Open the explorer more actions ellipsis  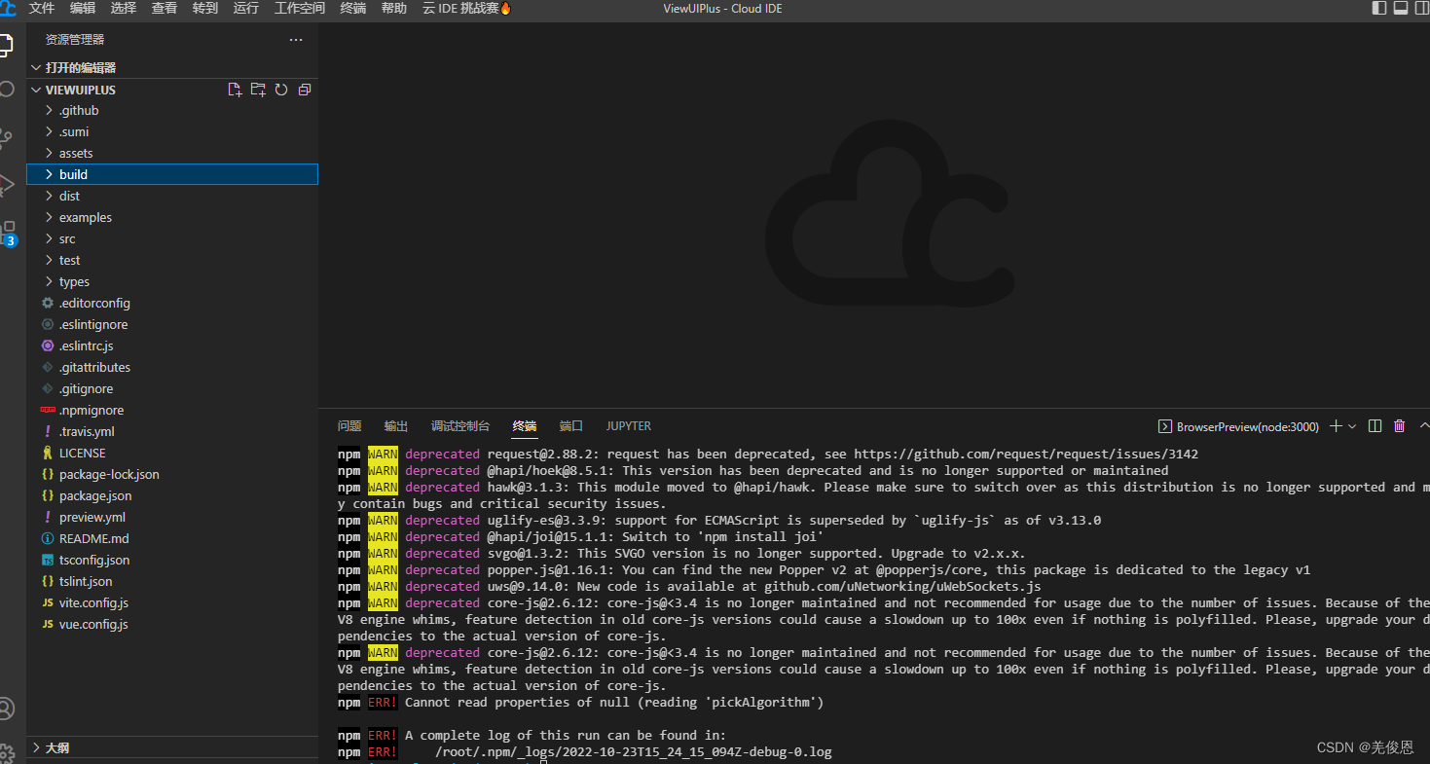[296, 40]
